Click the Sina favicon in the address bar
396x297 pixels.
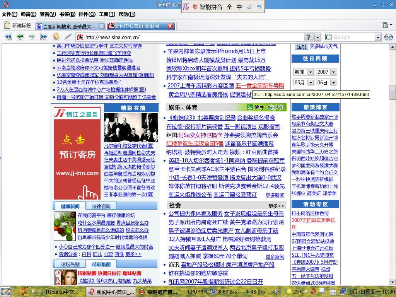[x=80, y=38]
